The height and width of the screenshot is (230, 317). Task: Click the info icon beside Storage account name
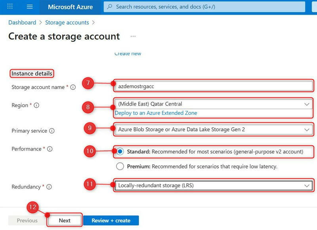pyautogui.click(x=73, y=87)
